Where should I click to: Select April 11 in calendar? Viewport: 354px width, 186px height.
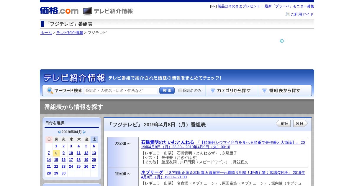click(78, 153)
